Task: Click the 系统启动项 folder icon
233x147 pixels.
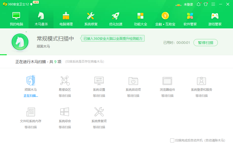Action: [x=133, y=81]
